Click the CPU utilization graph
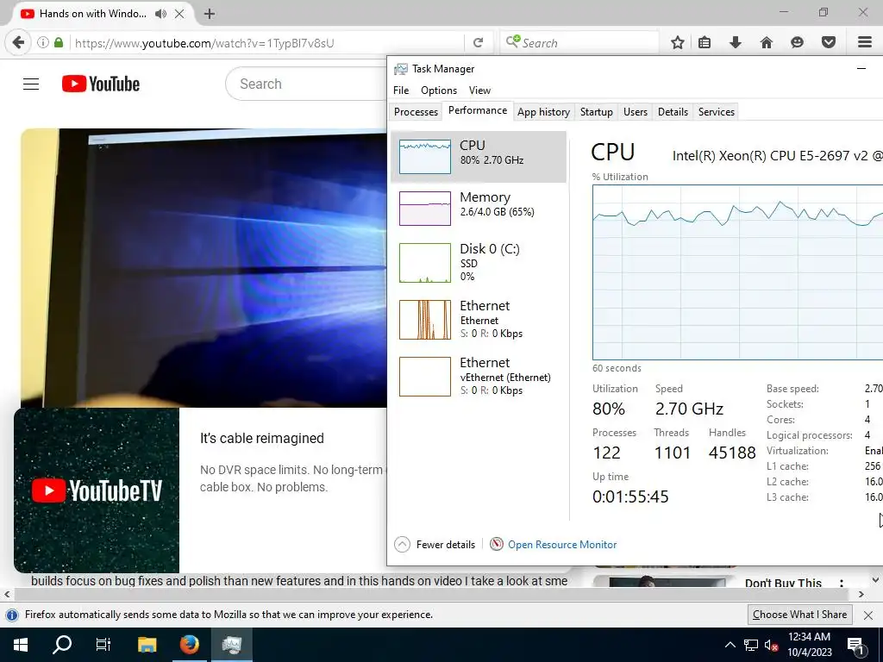883x662 pixels. 738,272
